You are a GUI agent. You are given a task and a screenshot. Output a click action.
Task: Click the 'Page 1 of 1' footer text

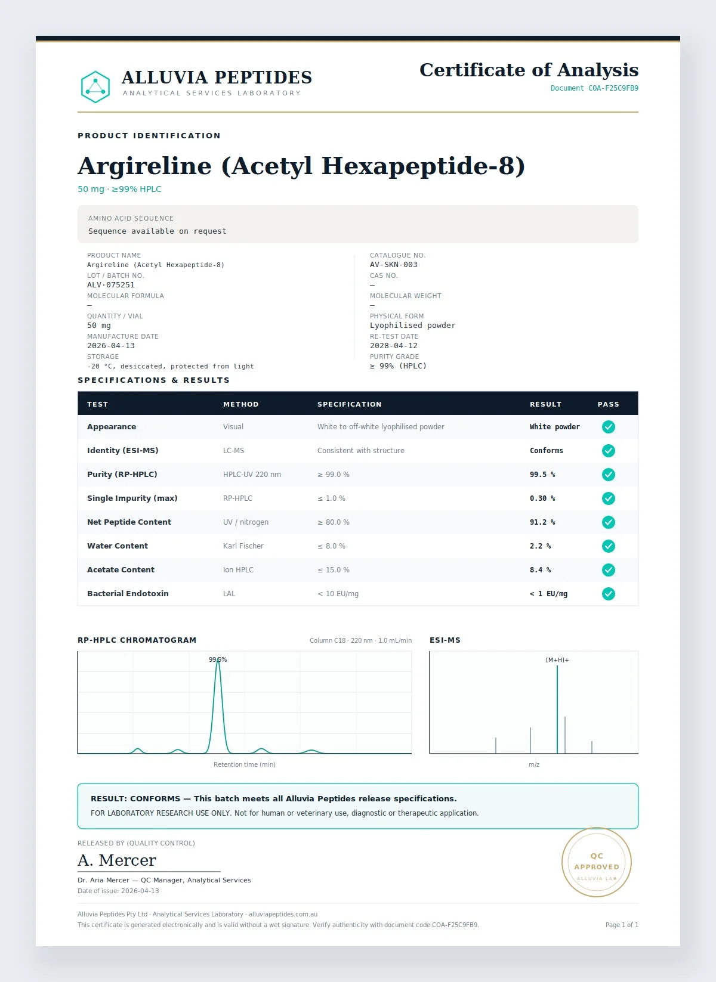(x=622, y=925)
